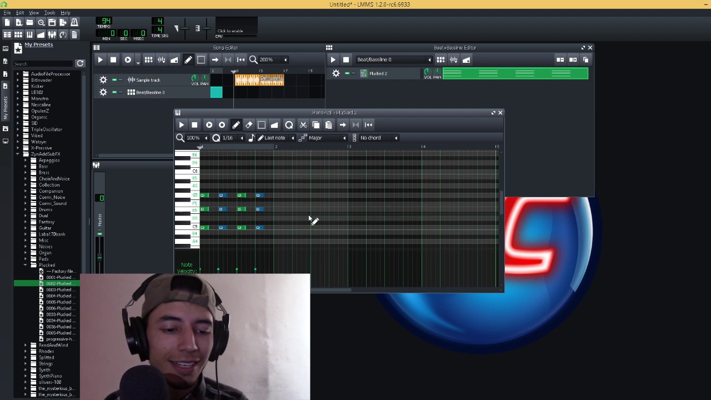Open the FX-Mixer icon in the main toolbar

(52, 34)
